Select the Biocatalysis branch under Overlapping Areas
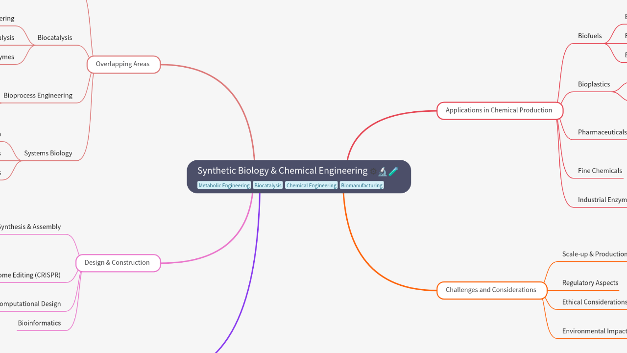 pos(55,38)
